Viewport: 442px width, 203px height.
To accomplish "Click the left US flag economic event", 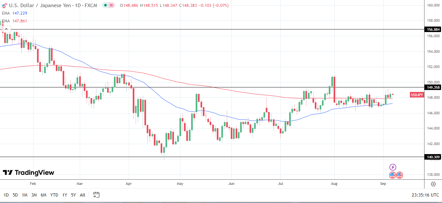I will 392,175.
